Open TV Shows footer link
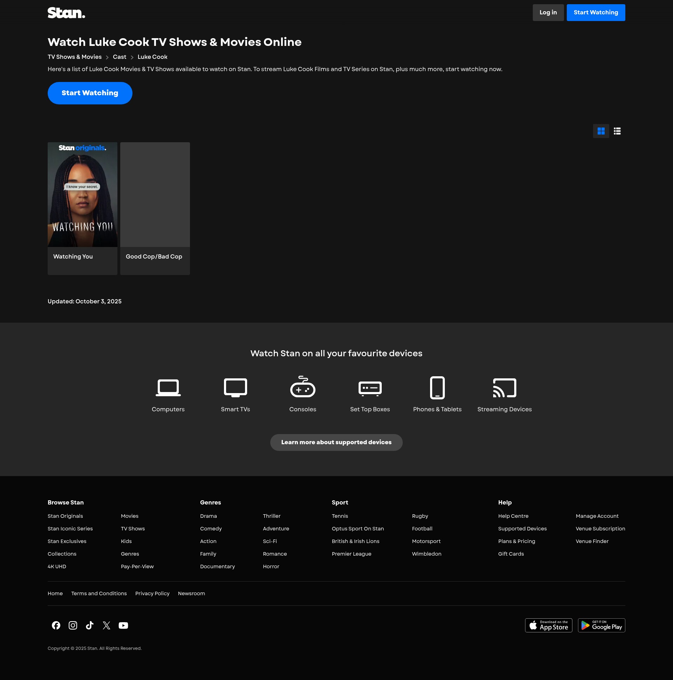Screen dimensions: 673x680 pyautogui.click(x=133, y=529)
